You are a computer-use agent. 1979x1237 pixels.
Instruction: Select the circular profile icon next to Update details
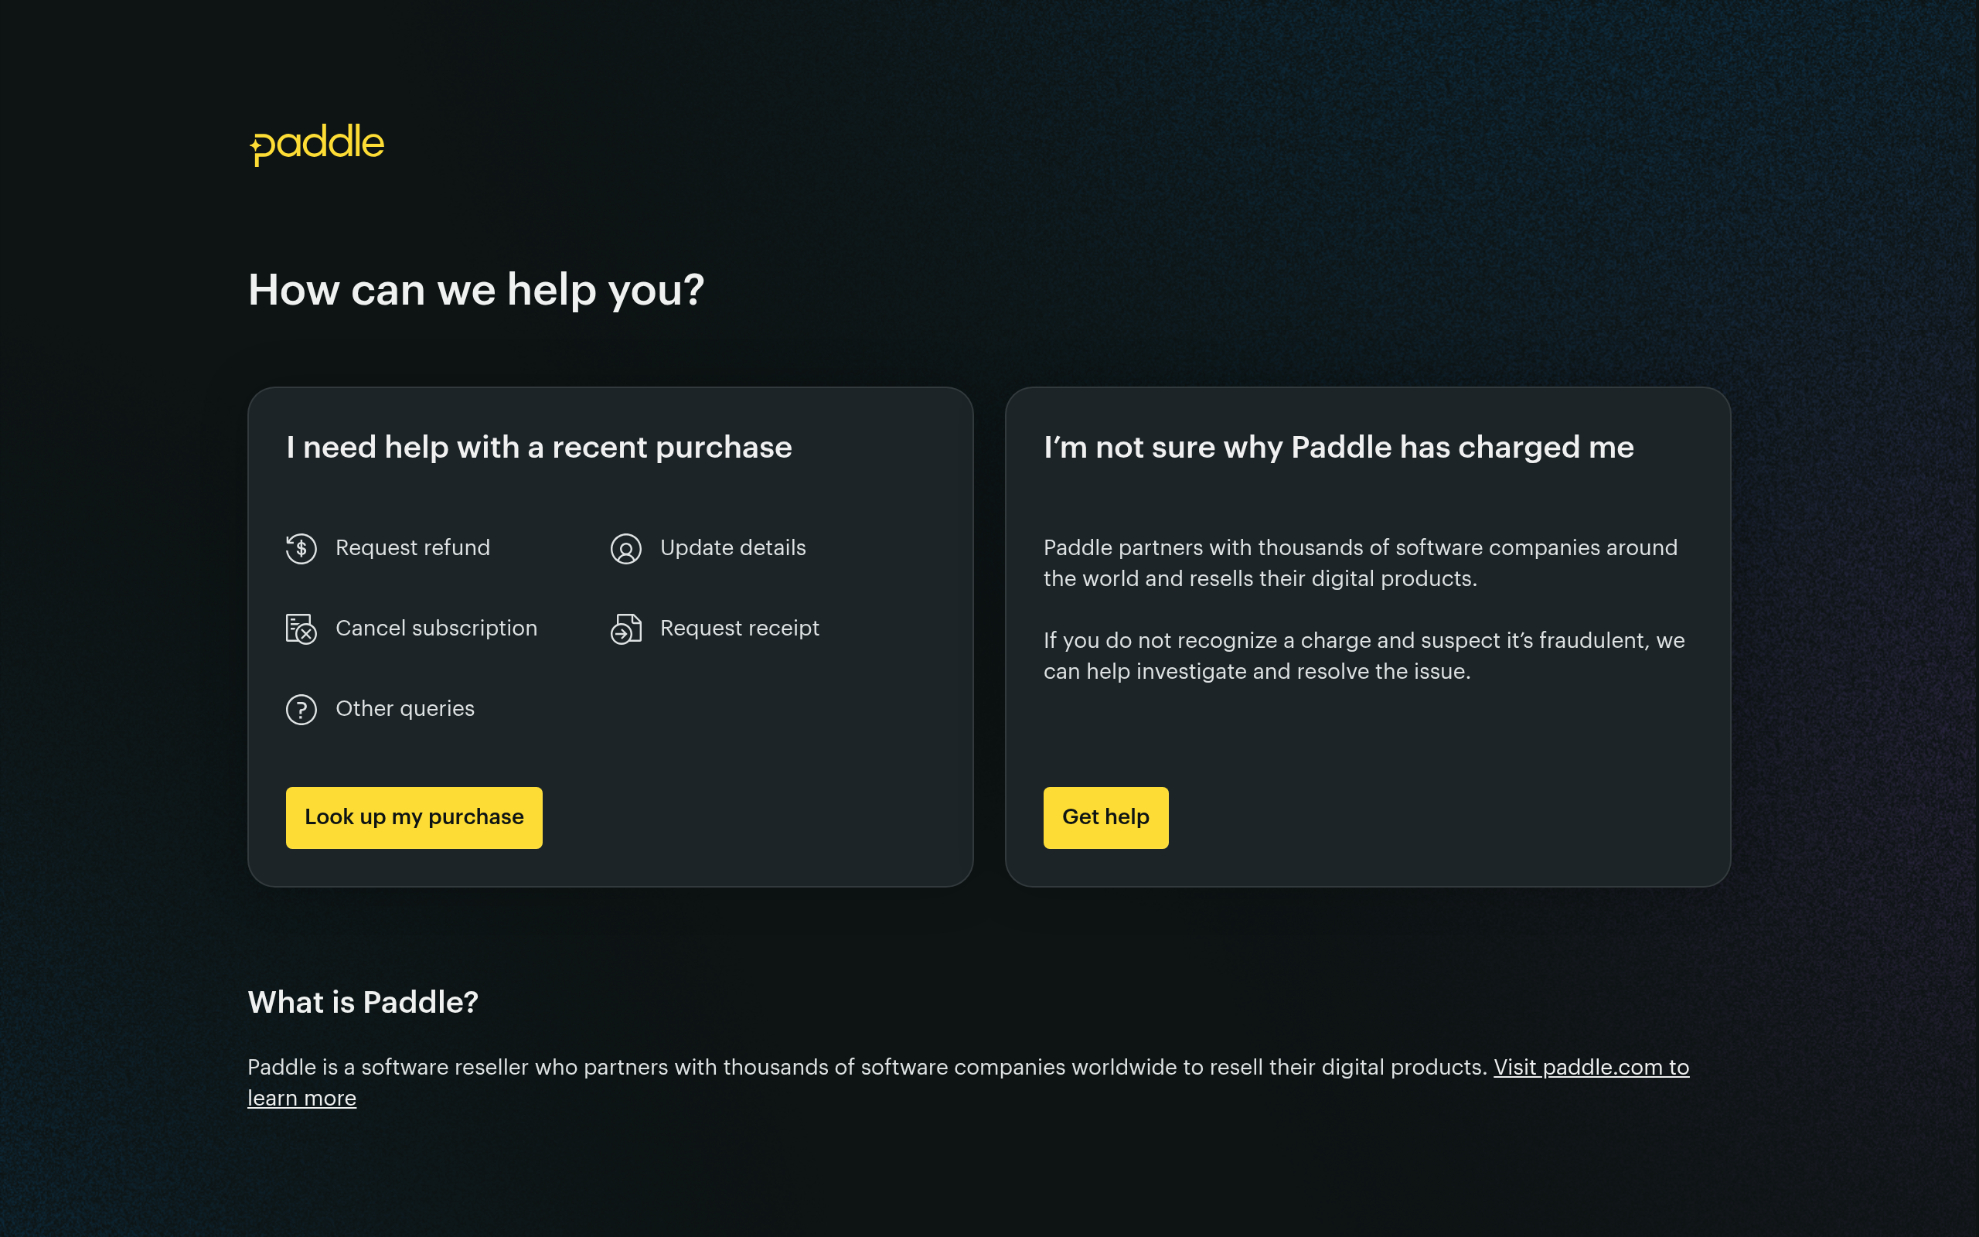[x=625, y=549]
